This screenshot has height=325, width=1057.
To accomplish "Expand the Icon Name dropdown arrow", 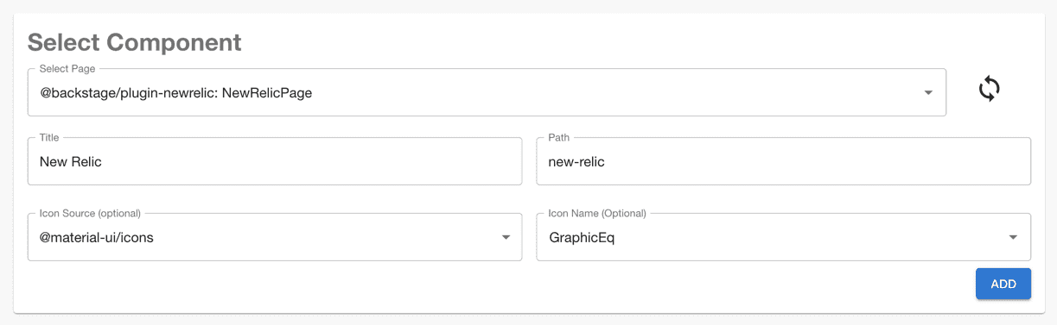I will point(1013,238).
